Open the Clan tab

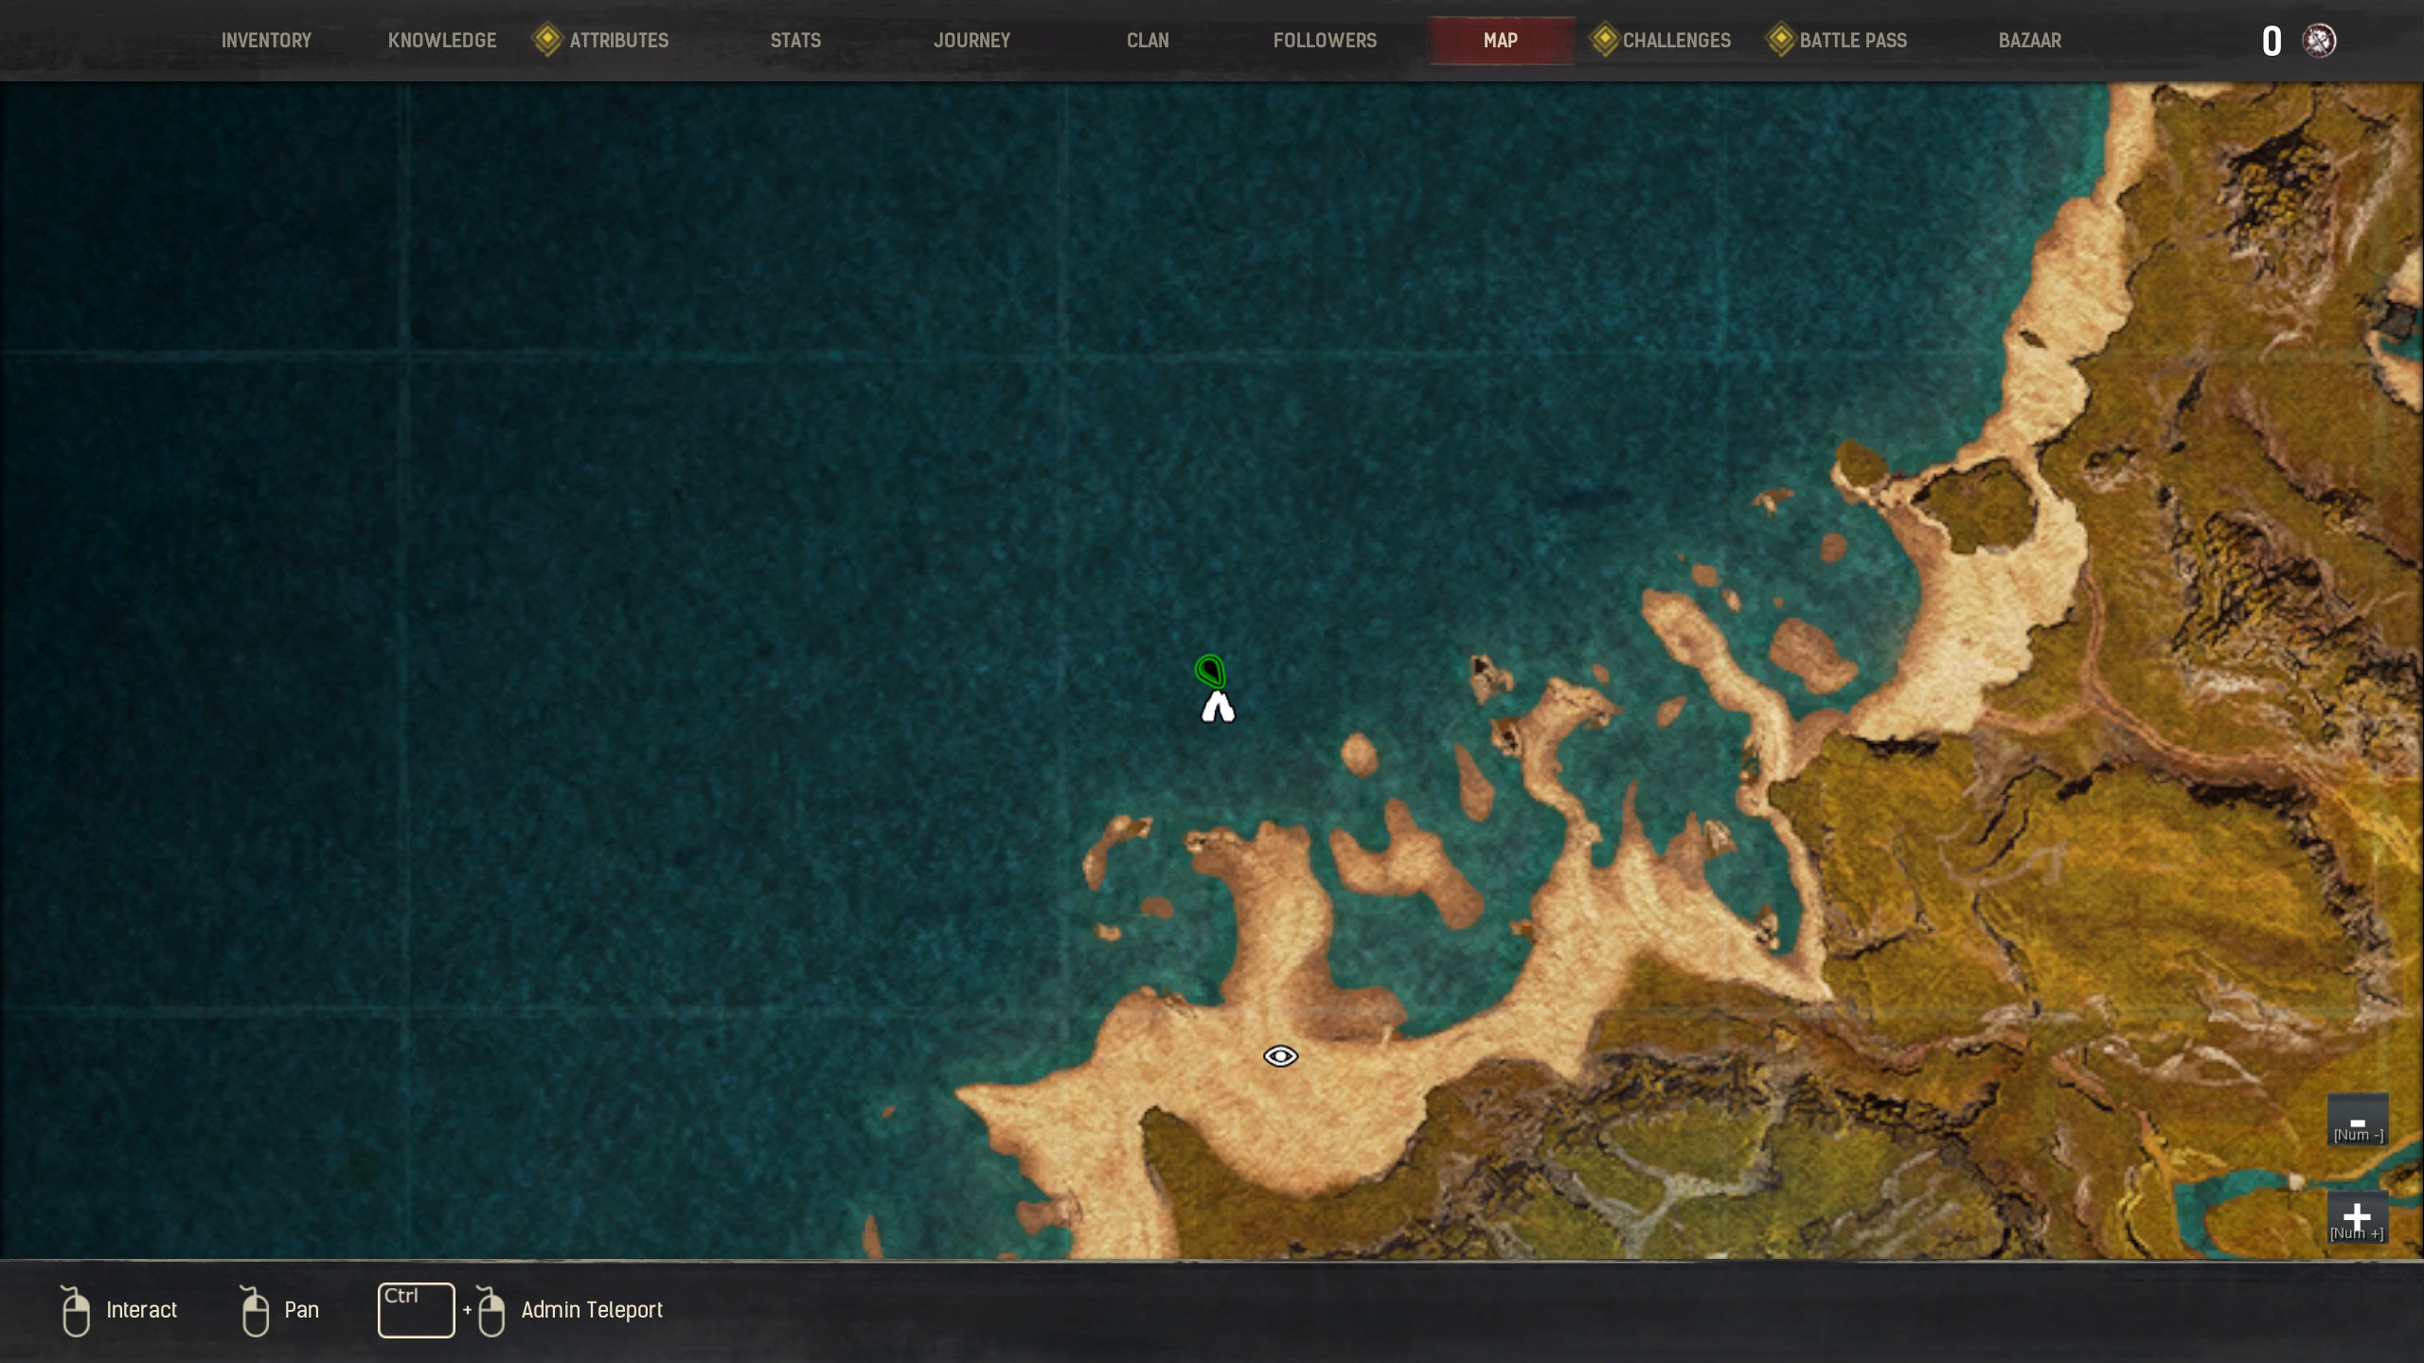(1148, 41)
